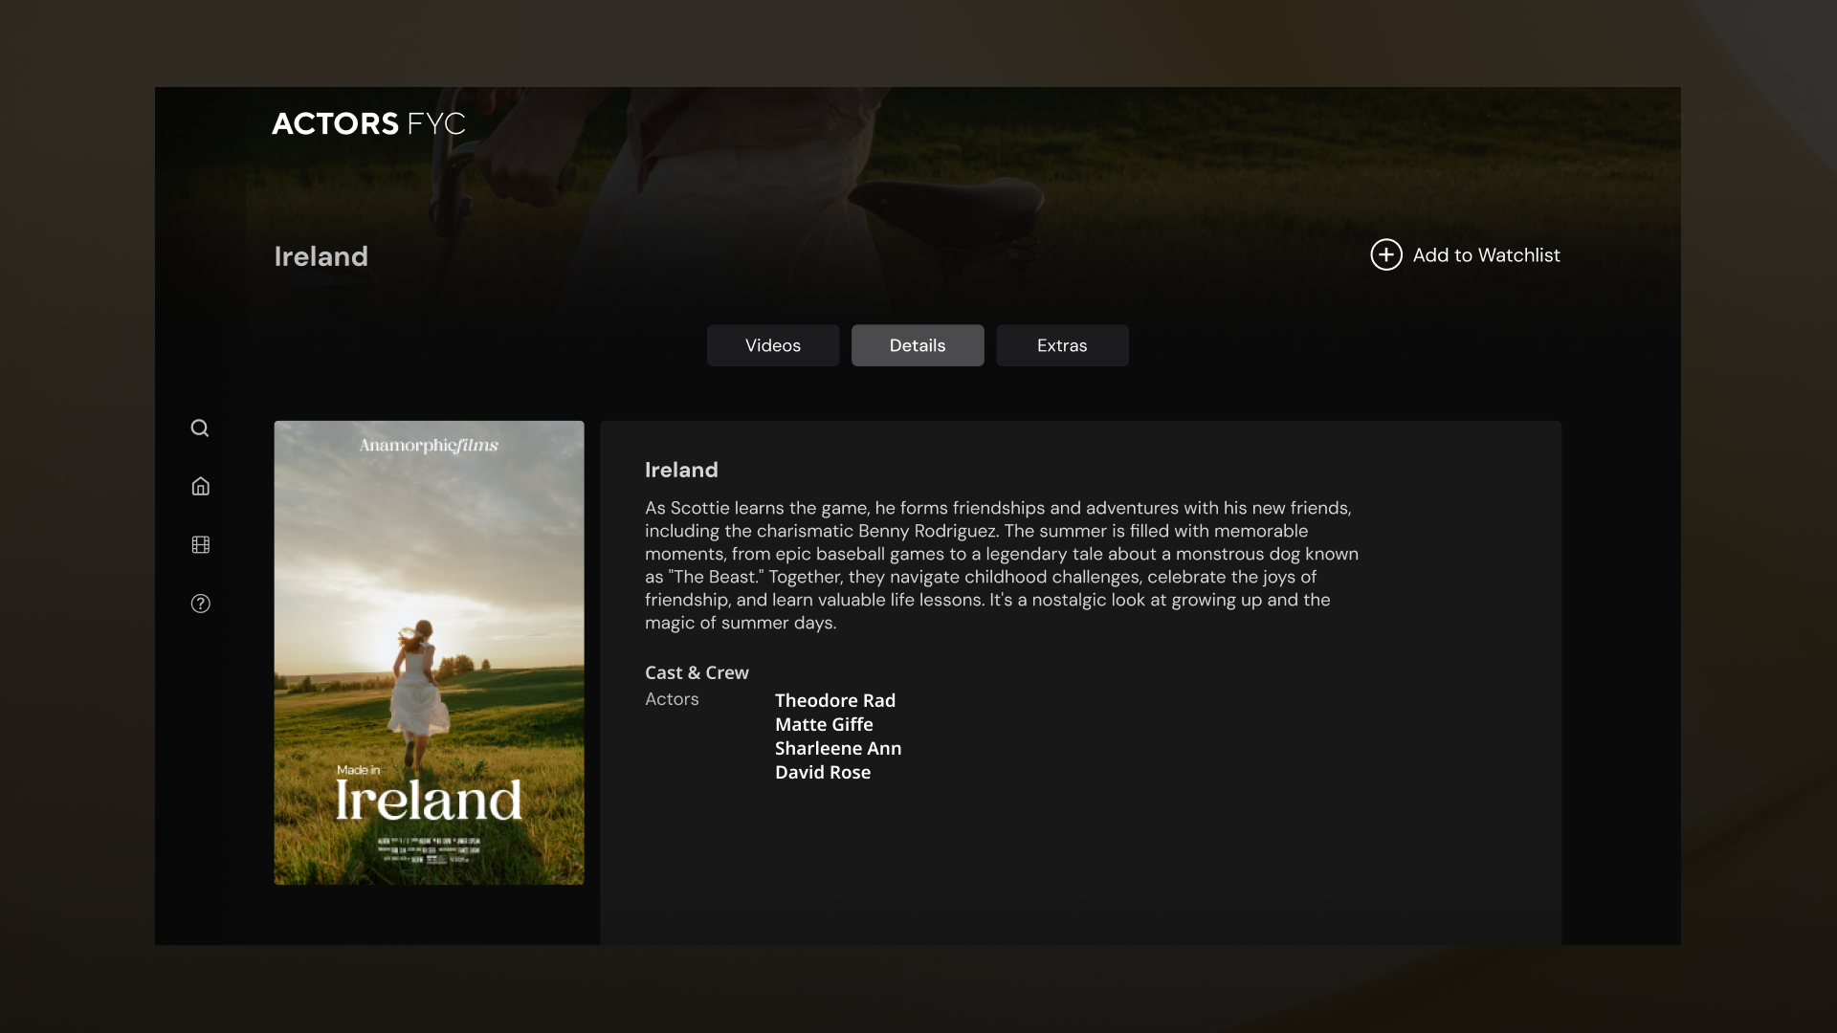The image size is (1837, 1033).
Task: Go to Home via the sidebar house icon
Action: click(x=200, y=486)
